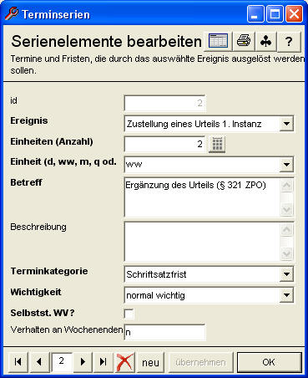The height and width of the screenshot is (378, 308).
Task: Go to next record
Action: pyautogui.click(x=83, y=362)
